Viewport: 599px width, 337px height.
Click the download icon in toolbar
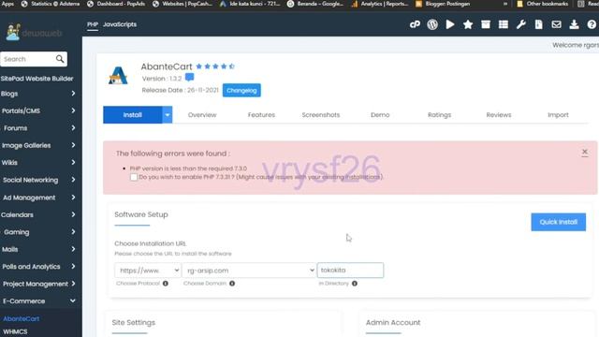(574, 24)
